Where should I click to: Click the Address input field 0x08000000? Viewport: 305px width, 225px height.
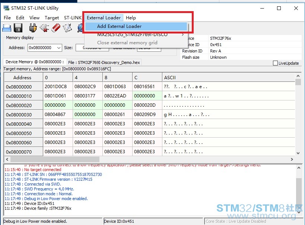pyautogui.click(x=42, y=48)
